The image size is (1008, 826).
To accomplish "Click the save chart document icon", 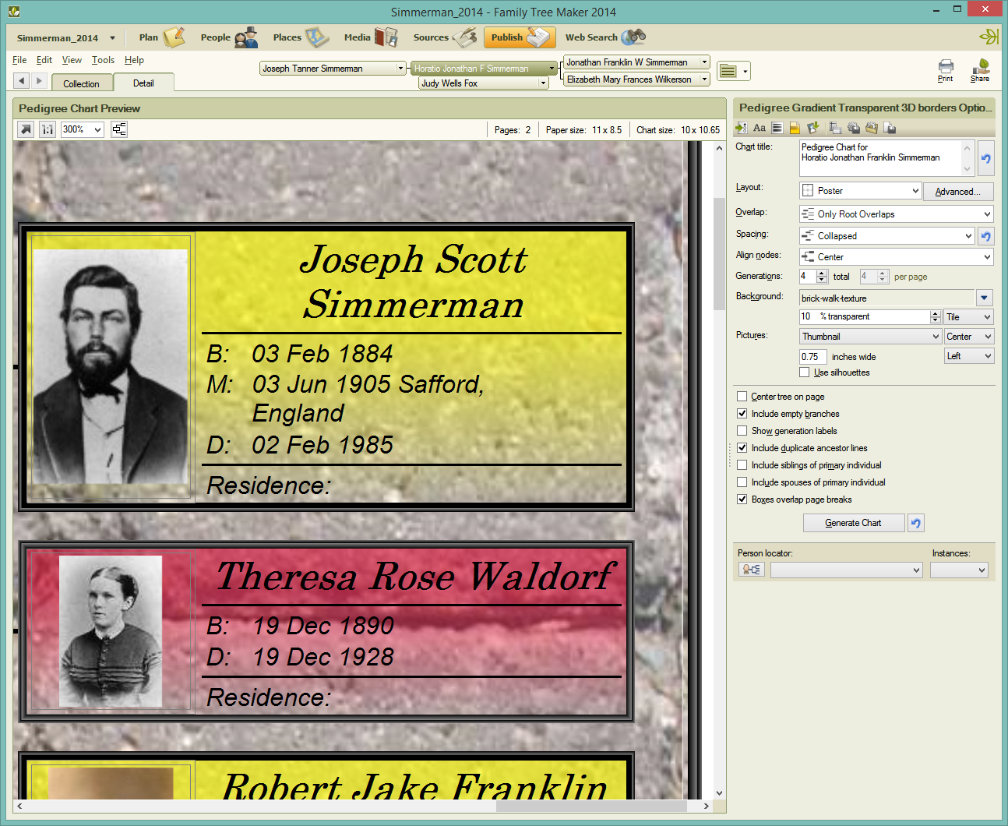I will (890, 128).
